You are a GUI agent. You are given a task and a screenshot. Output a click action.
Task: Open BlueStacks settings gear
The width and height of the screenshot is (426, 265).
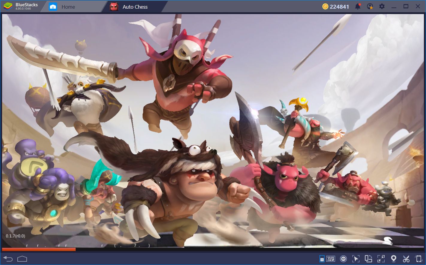(x=382, y=7)
